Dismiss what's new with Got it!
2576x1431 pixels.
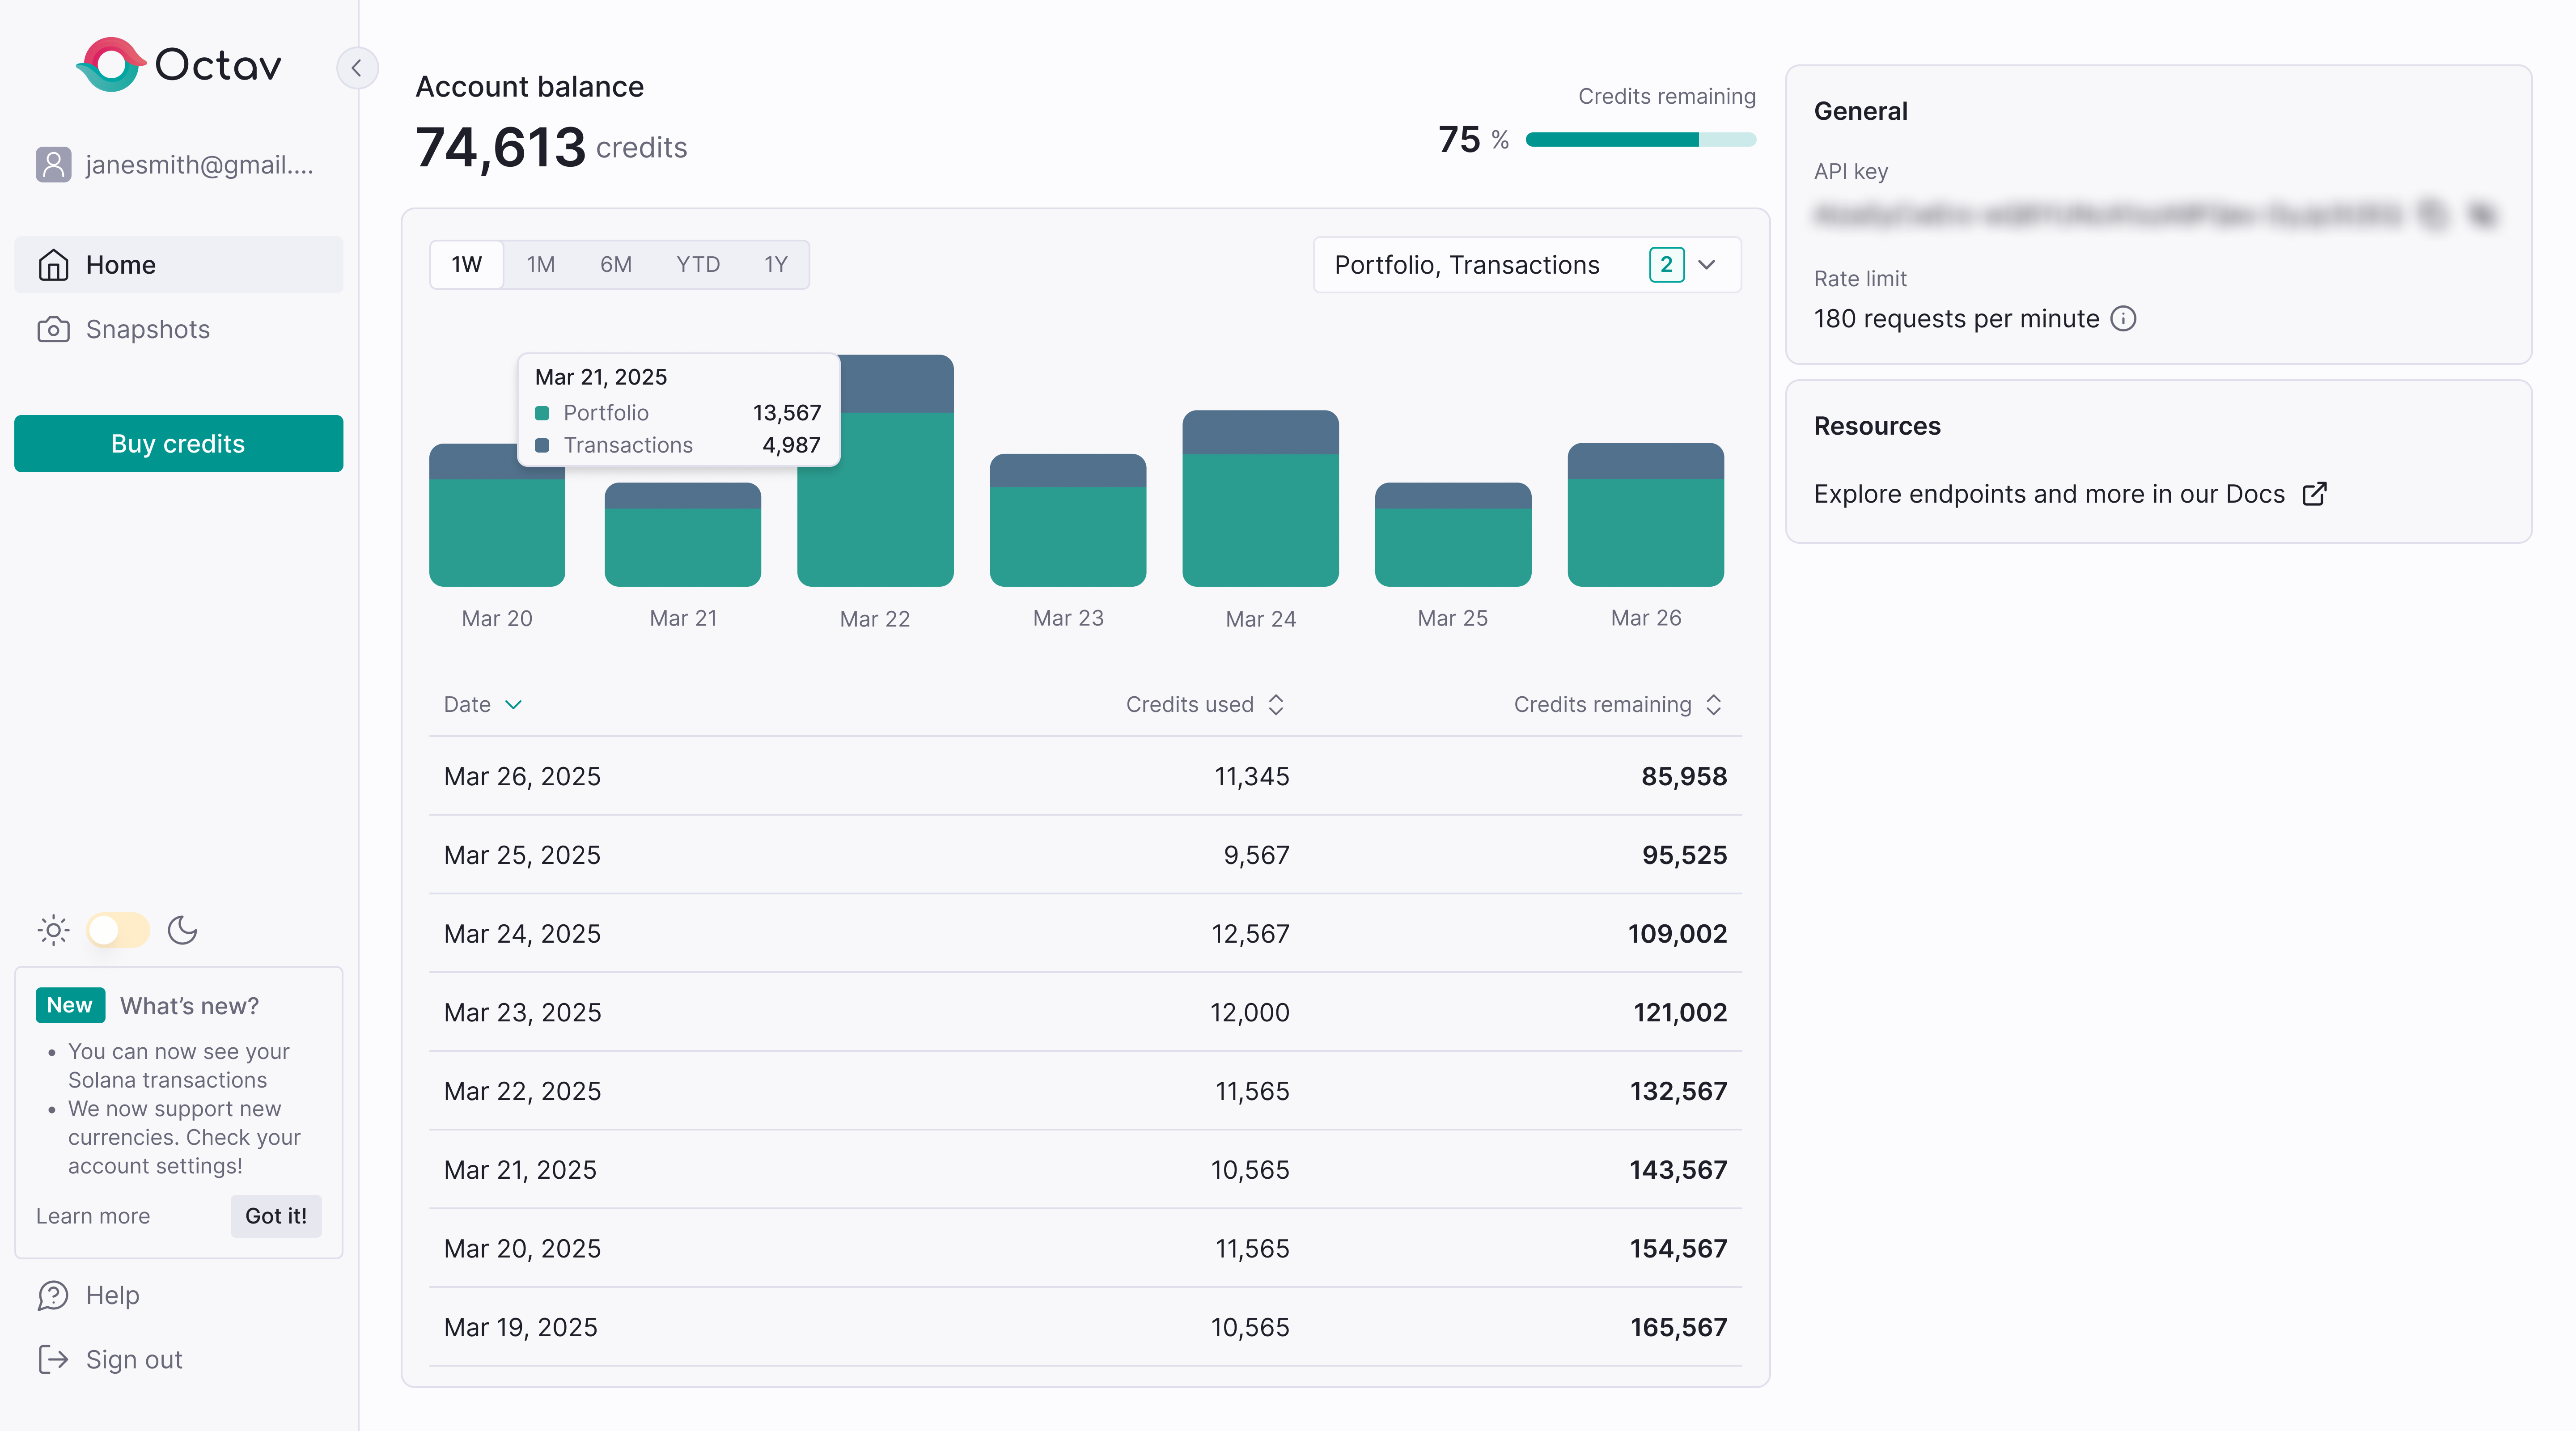(276, 1216)
